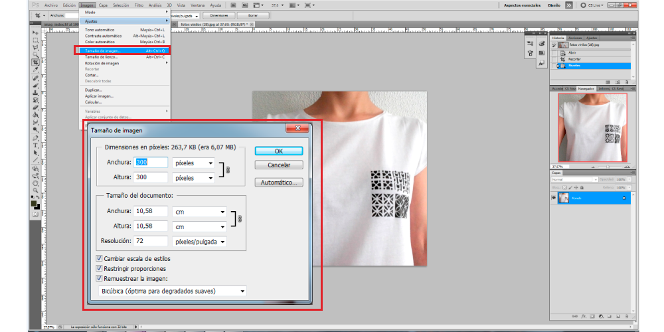664x332 pixels.
Task: Open the Archivo menu
Action: pyautogui.click(x=51, y=5)
